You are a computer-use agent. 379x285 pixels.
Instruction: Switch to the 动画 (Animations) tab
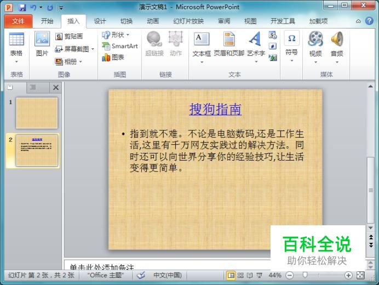tap(153, 21)
